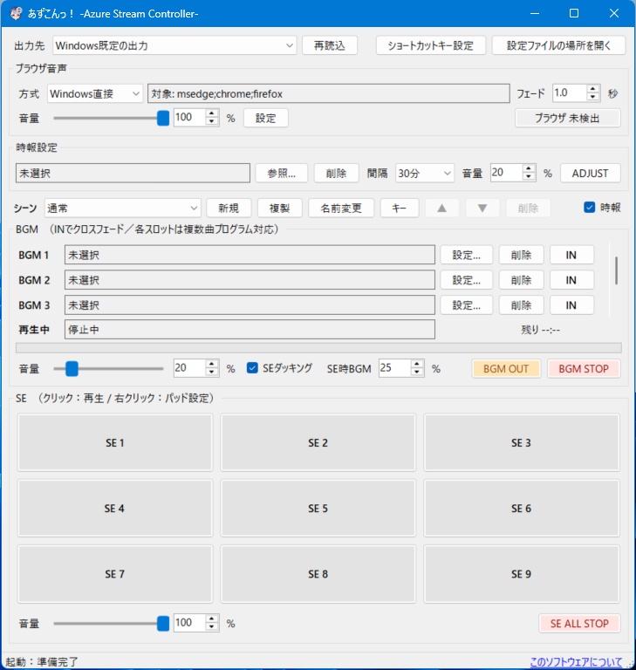636x670 pixels.
Task: Play the SE 4 pad
Action: [x=115, y=508]
